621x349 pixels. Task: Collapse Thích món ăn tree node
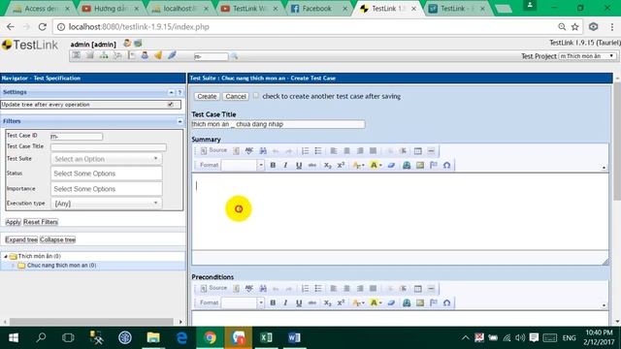6,256
